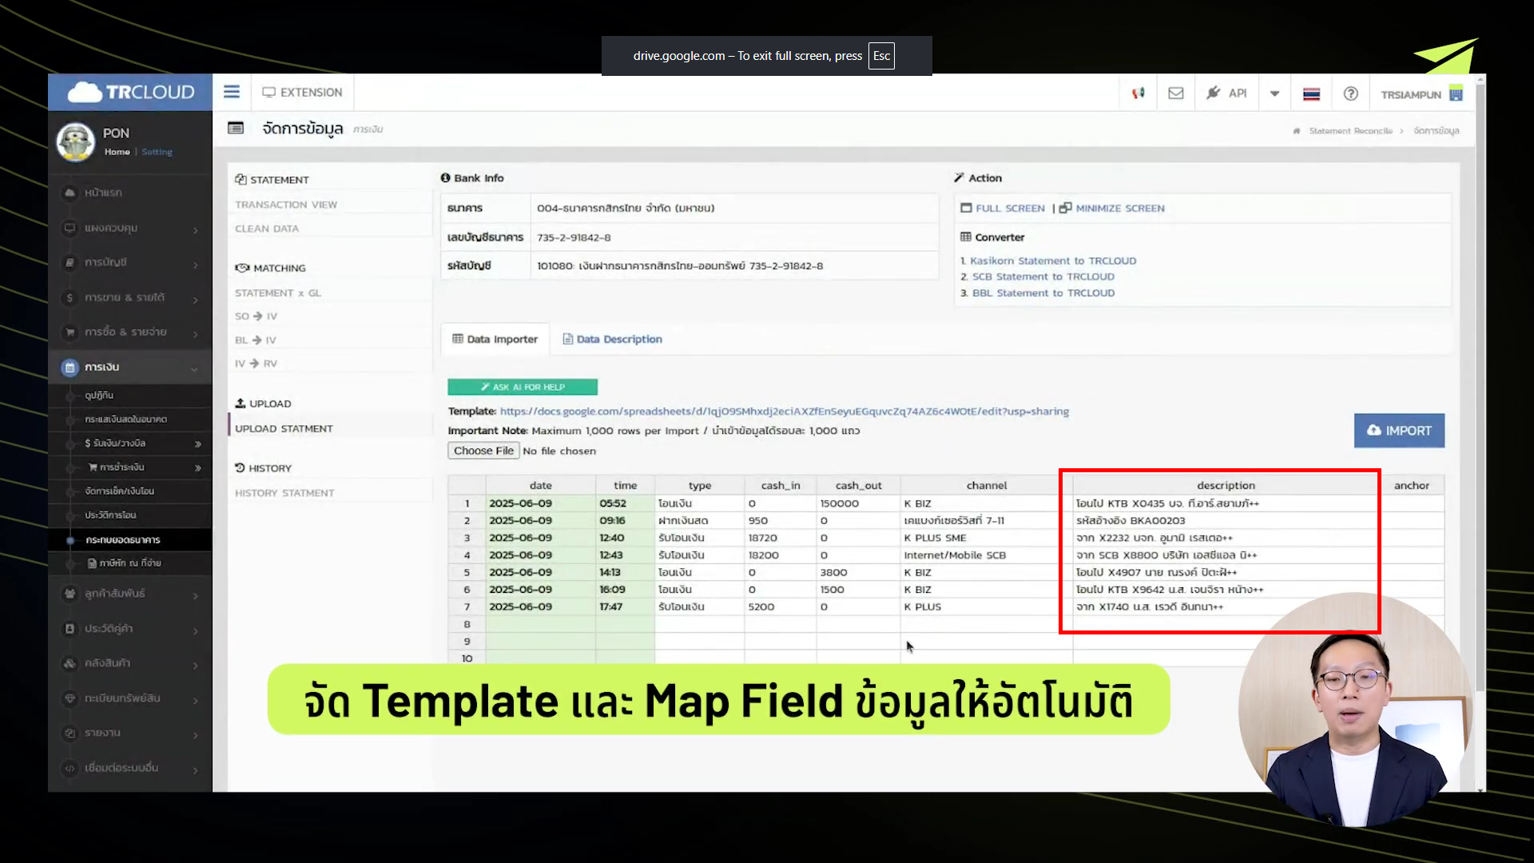Click the page title list icon

(236, 128)
